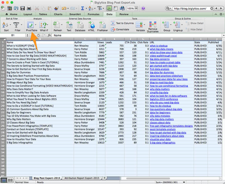Open the Tables ribbon tab
This screenshot has width=225, height=184.
[43, 14]
